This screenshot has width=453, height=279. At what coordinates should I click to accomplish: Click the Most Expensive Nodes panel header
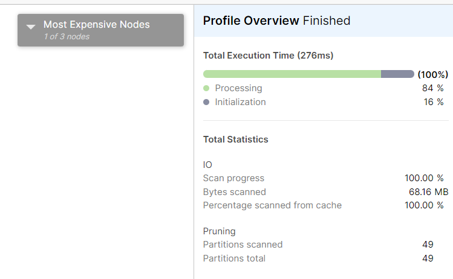pos(97,25)
